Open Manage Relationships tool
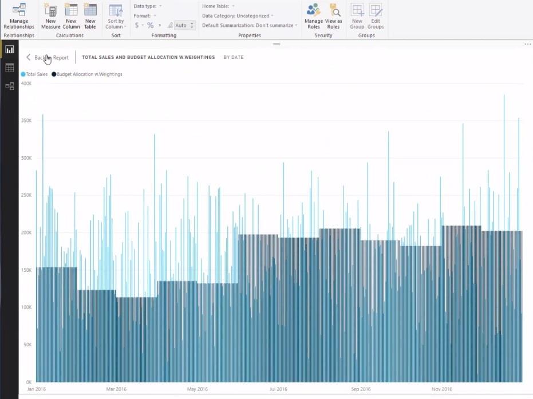Screen dimensions: 533x399 tap(19, 16)
